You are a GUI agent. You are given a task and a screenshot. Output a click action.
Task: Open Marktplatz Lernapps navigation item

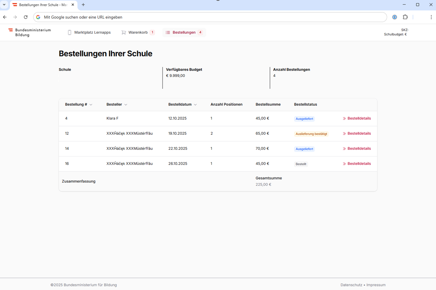coord(89,32)
